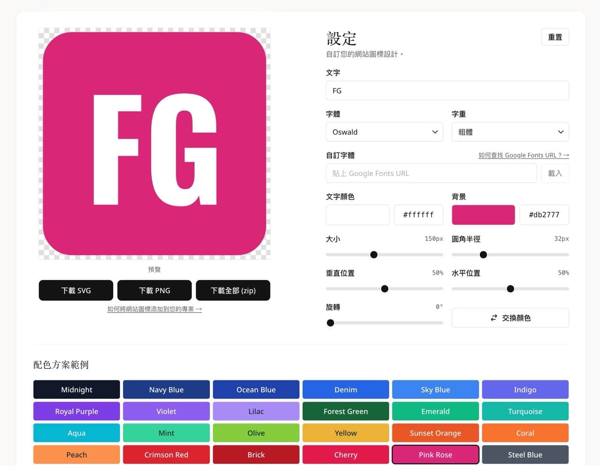Viewport: 600px width, 466px height.
Task: Choose the Sunset Orange color scheme
Action: point(435,433)
